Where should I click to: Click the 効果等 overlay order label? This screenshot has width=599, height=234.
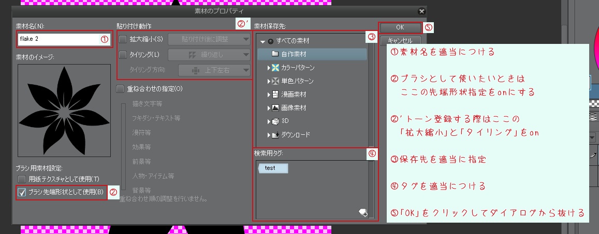(141, 147)
